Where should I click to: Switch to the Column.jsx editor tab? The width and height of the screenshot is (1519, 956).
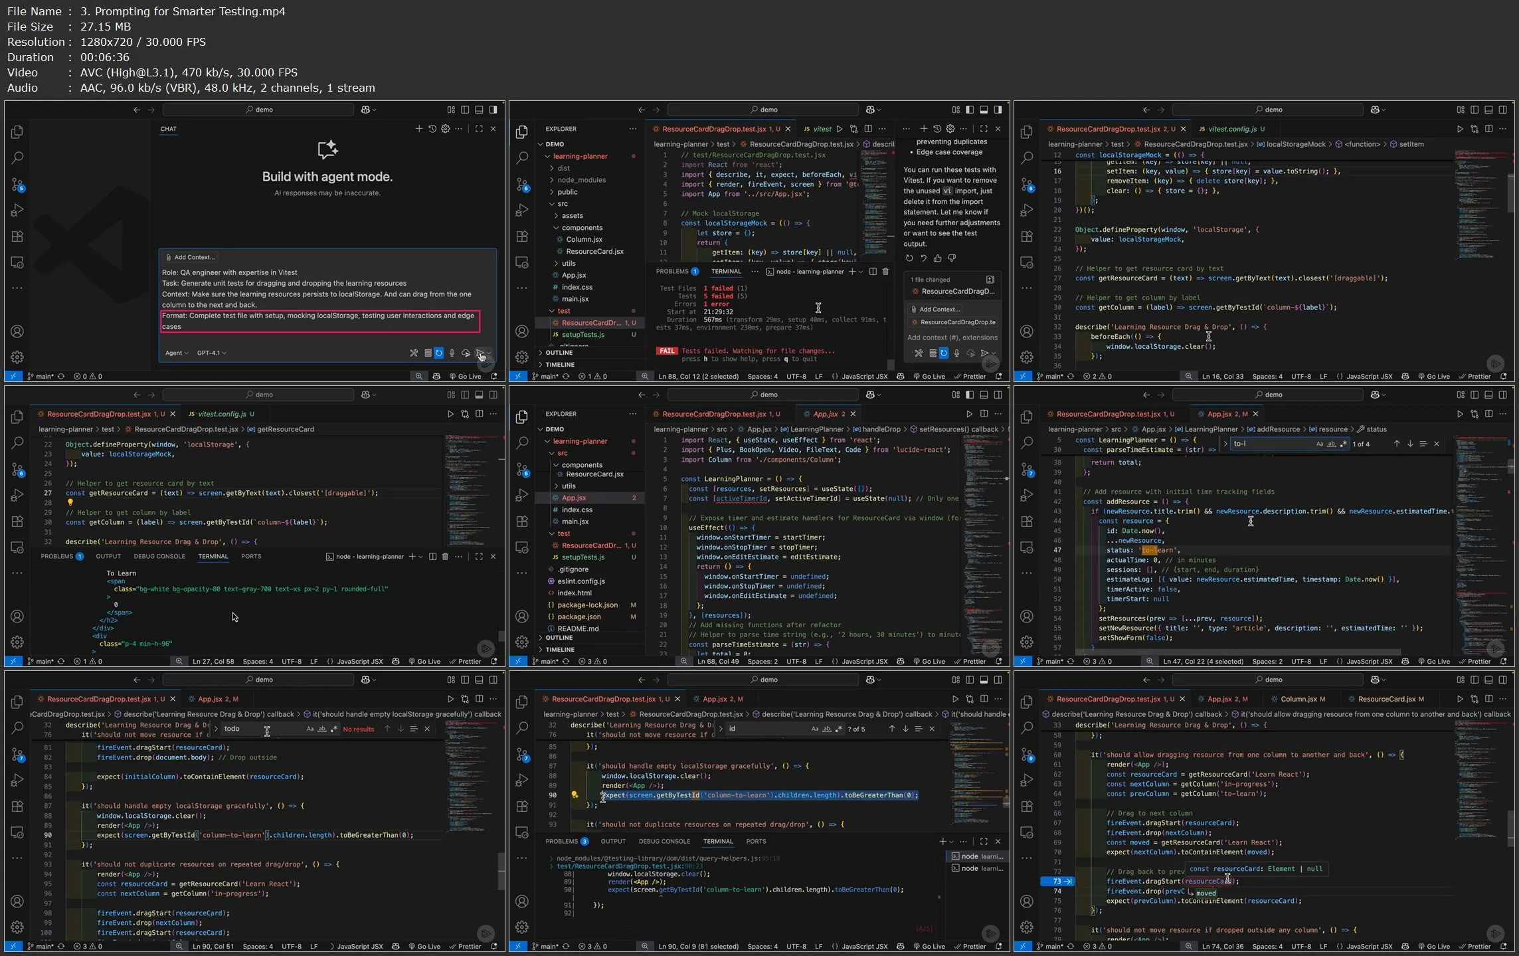click(x=1298, y=699)
